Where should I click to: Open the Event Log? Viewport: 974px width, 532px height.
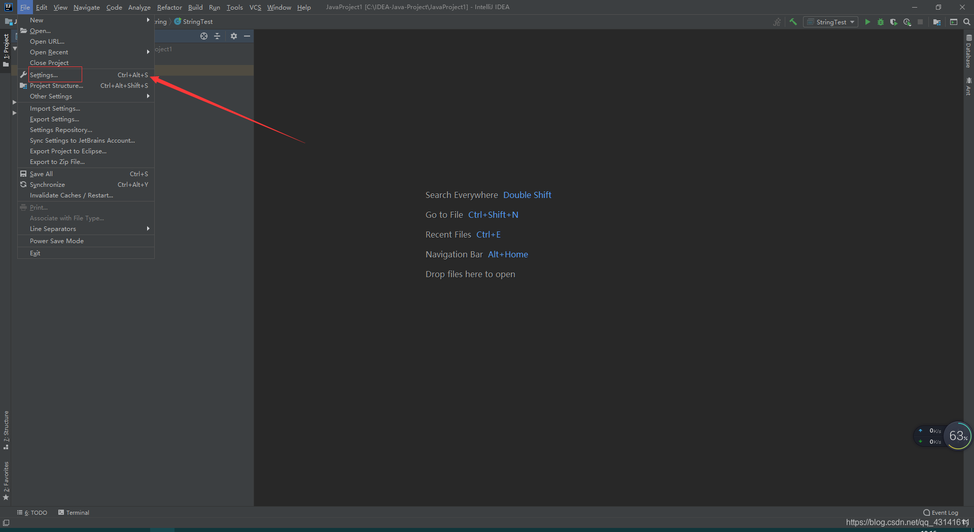tap(941, 513)
